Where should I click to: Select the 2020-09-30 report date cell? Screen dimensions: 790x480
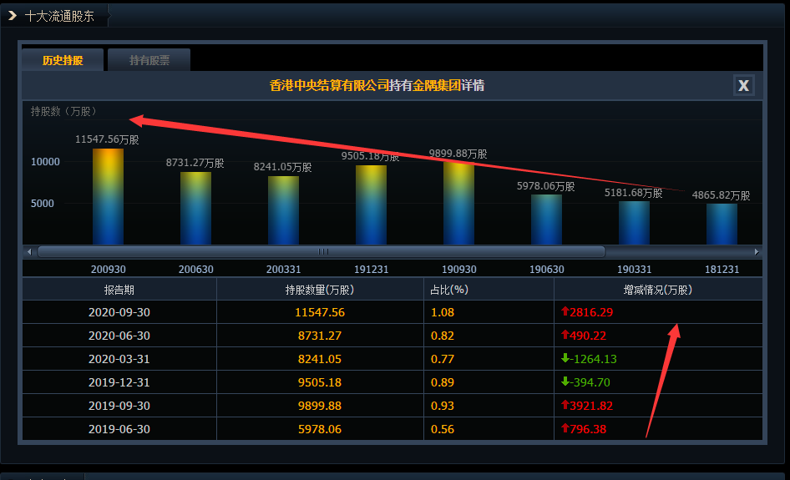click(x=119, y=312)
